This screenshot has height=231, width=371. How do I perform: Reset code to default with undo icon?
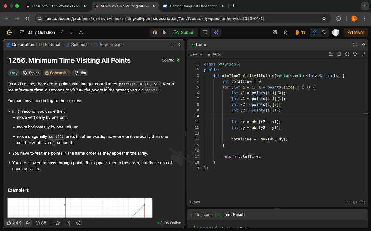pos(355,54)
